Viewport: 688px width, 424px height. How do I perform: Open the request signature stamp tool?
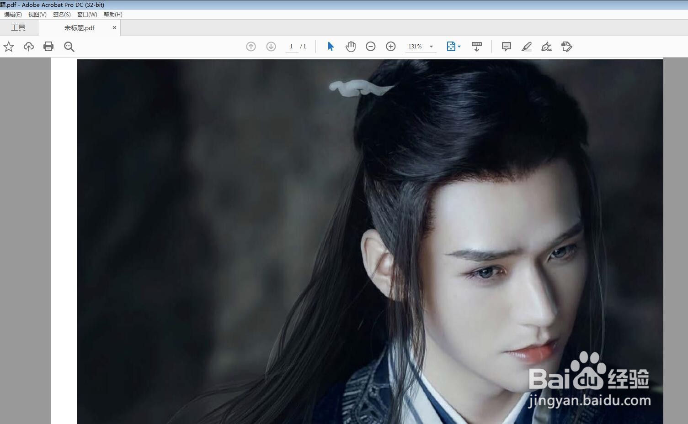click(x=567, y=47)
